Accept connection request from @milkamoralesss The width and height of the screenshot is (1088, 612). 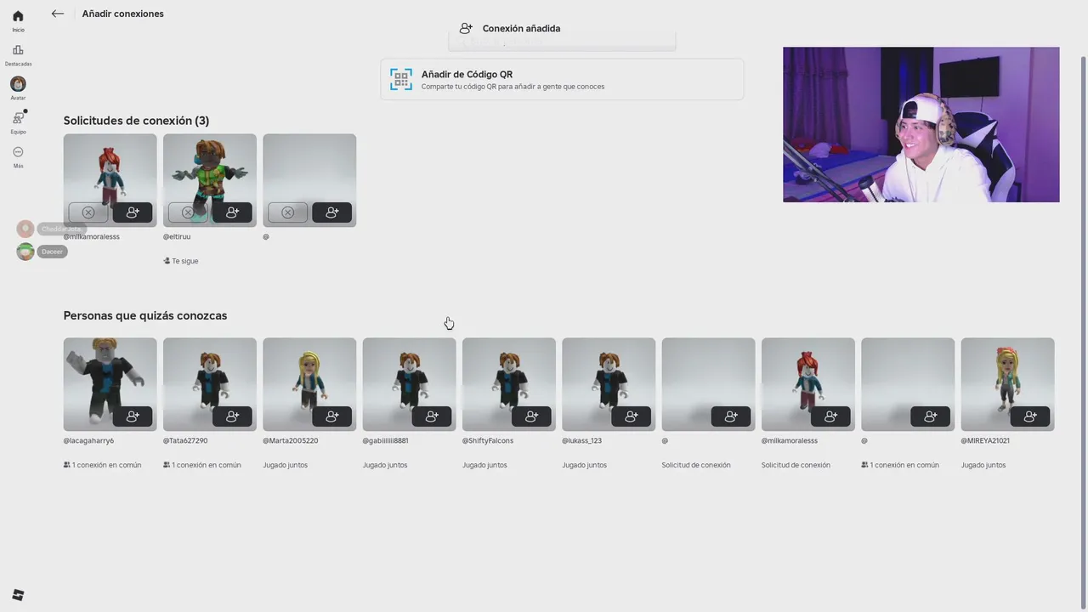click(133, 212)
